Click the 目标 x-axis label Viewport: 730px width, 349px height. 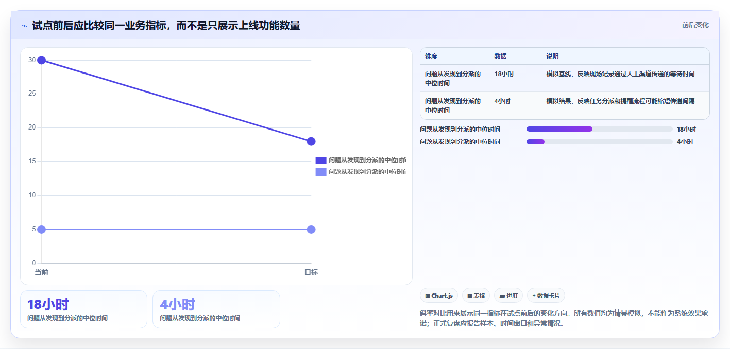(311, 272)
